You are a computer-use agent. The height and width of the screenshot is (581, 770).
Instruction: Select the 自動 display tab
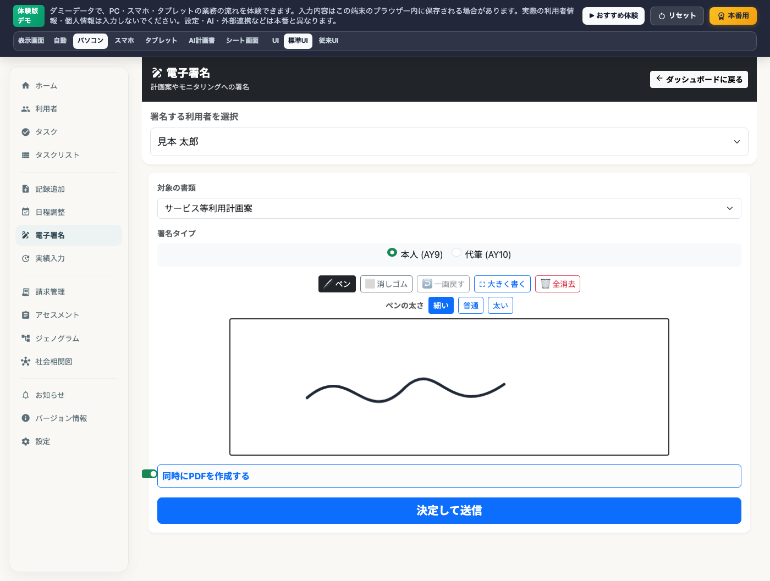[x=60, y=41]
